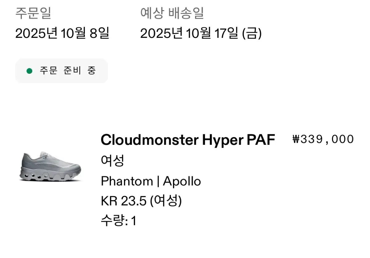Viewport: 370px width, 258px height.
Task: Select the 2025년 10월 8일 order date
Action: (62, 33)
